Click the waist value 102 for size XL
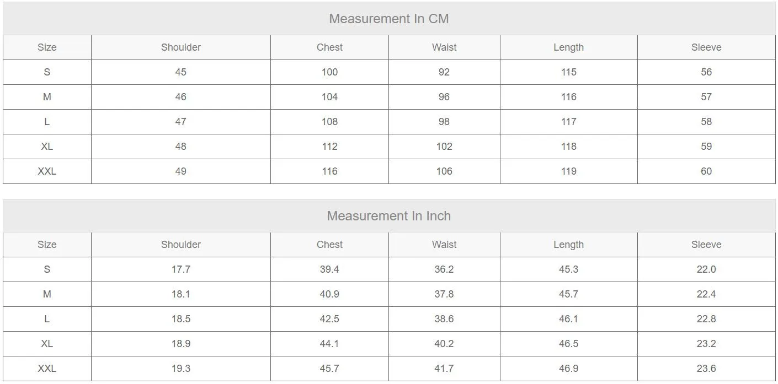Viewport: 778px width, 384px height. (x=444, y=147)
